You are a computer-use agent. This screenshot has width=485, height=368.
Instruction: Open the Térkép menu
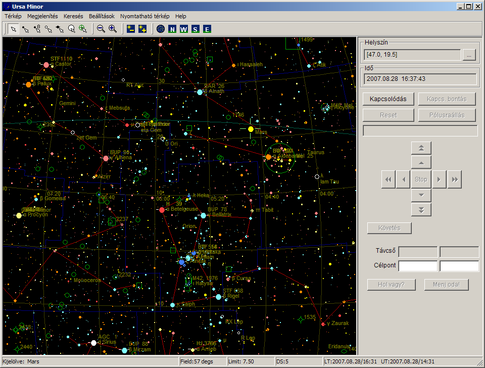13,16
